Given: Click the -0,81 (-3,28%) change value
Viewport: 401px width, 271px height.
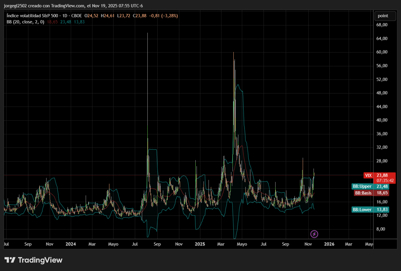Looking at the screenshot, I should pyautogui.click(x=163, y=16).
